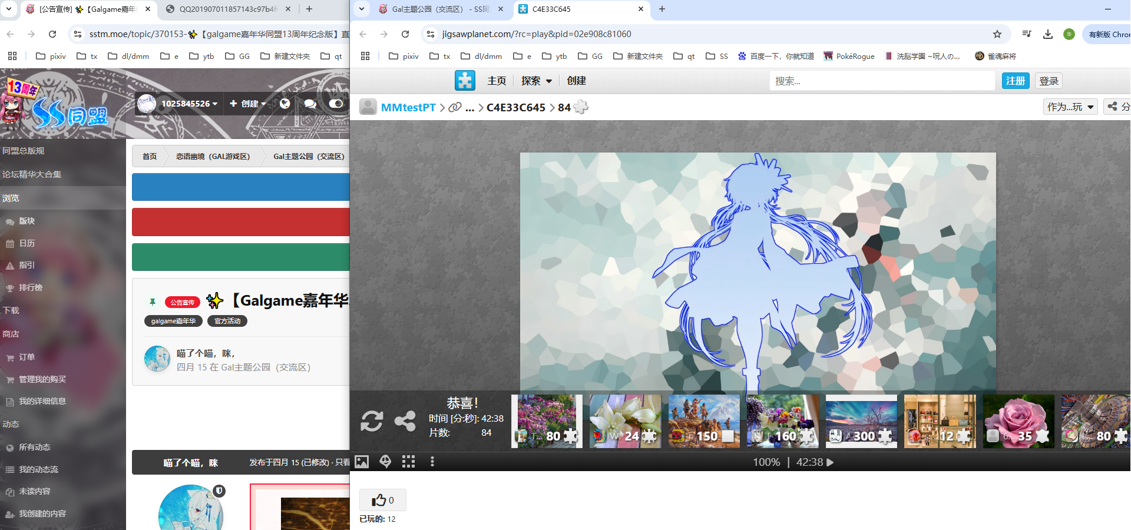Open 恋语幽境 (GAL游戏区) breadcrumb
This screenshot has height=530, width=1131.
[213, 156]
